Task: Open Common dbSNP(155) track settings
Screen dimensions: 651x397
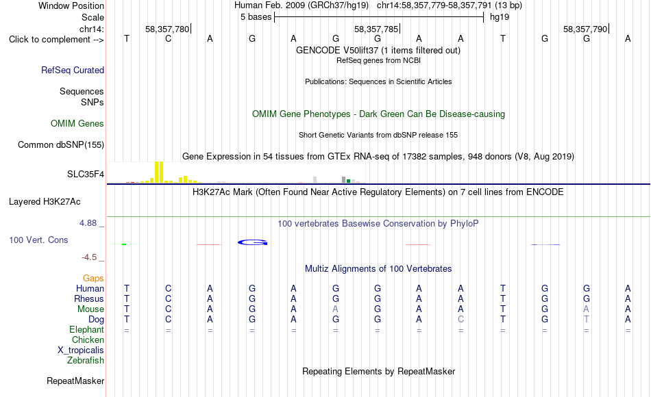Action: pos(61,145)
